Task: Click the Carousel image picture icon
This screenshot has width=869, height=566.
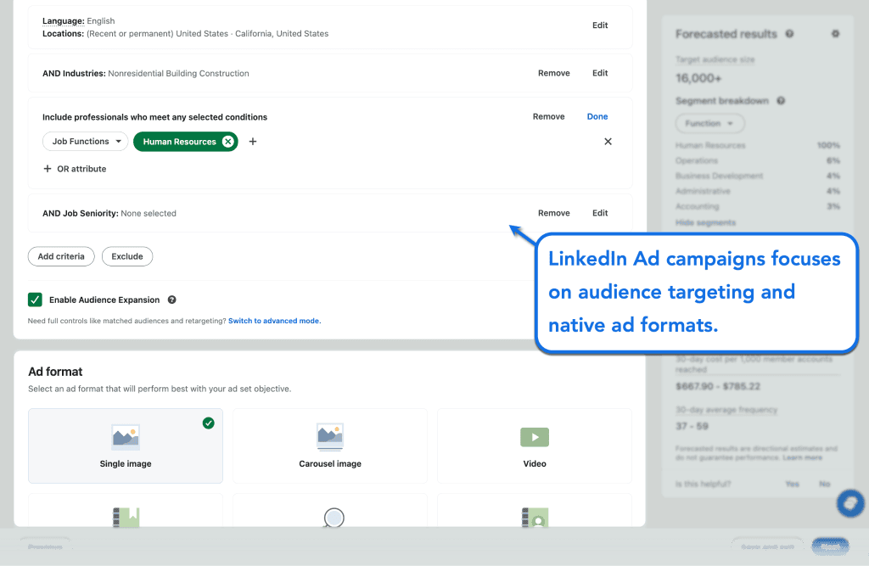Action: (330, 437)
